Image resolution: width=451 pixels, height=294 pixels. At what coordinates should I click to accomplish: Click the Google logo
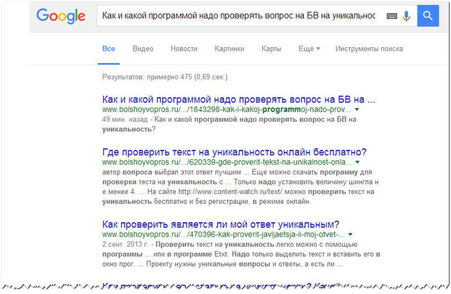coord(61,16)
